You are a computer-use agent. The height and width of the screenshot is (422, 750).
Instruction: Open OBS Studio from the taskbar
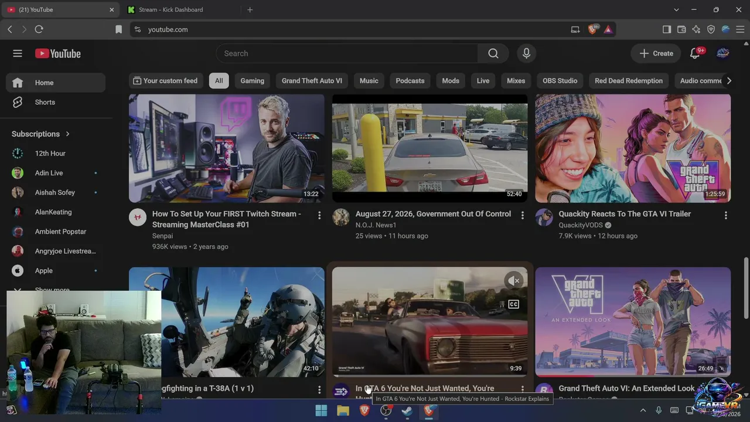pos(386,411)
